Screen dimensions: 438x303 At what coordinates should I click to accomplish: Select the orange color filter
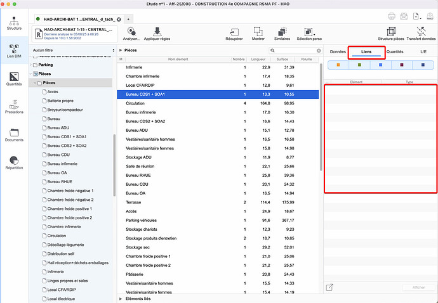pyautogui.click(x=338, y=65)
